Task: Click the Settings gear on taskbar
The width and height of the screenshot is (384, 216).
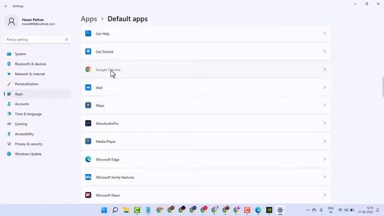Action: [x=280, y=210]
